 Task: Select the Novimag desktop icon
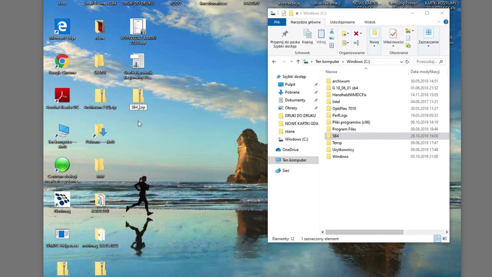(x=62, y=202)
